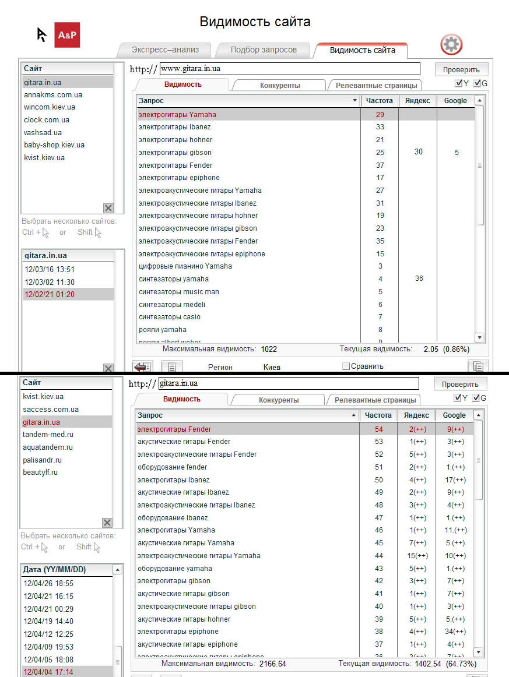This screenshot has width=509, height=677.
Task: Sort upper table by Яндекс column
Action: (417, 101)
